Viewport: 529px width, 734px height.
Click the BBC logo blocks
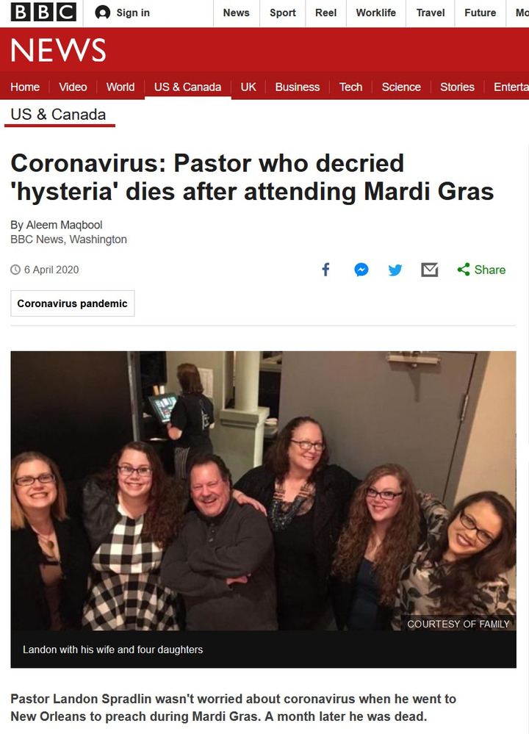click(x=43, y=12)
